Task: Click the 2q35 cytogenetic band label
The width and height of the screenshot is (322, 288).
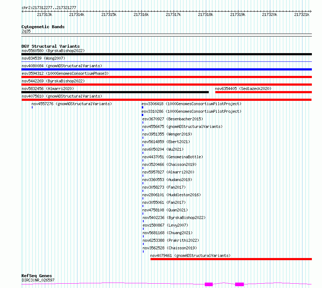Action: click(26, 31)
